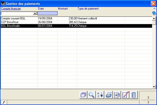The height and width of the screenshot is (105, 157).
Task: Select the CCP Bricol'tout row
Action: point(77,22)
